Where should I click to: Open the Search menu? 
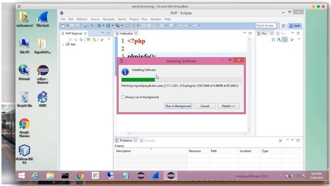tap(122, 19)
